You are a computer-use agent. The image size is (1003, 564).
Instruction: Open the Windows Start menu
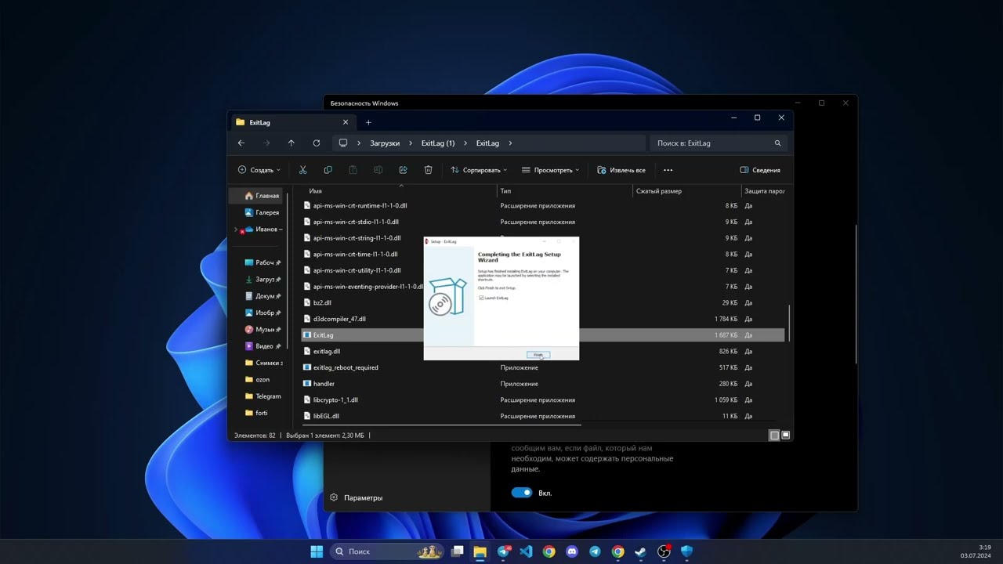click(x=317, y=551)
